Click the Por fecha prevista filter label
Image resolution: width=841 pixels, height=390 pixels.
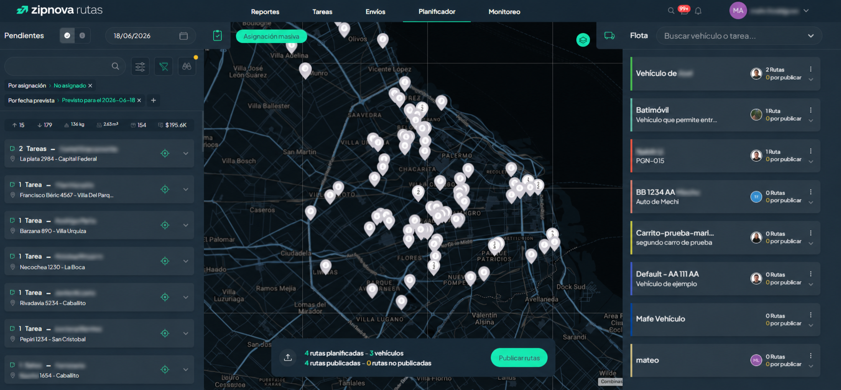coord(31,100)
